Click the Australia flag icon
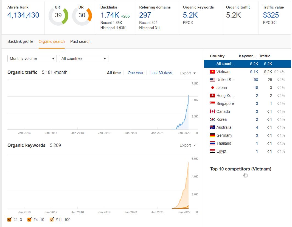Image resolution: width=292 pixels, height=227 pixels. [x=212, y=127]
